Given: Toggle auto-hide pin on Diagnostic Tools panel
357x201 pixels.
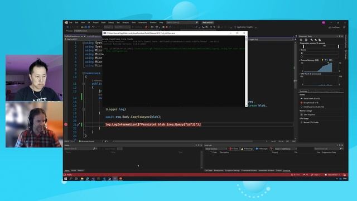Looking at the screenshot, I should (340, 36).
